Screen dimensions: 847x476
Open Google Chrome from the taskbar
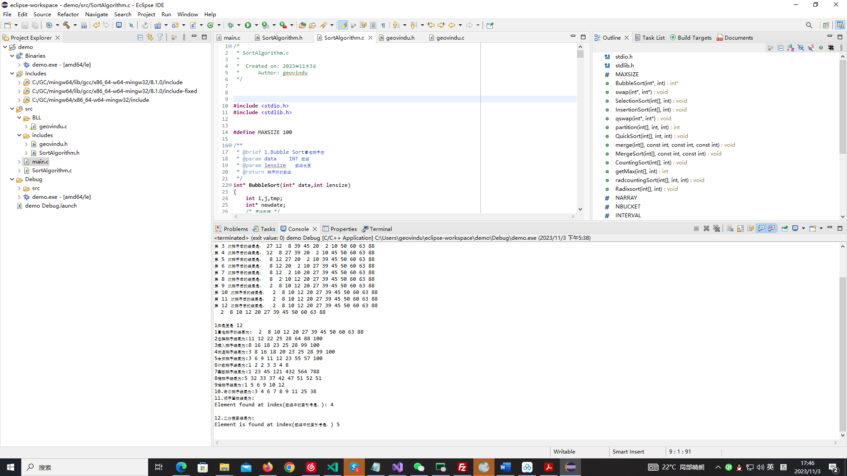click(x=289, y=467)
